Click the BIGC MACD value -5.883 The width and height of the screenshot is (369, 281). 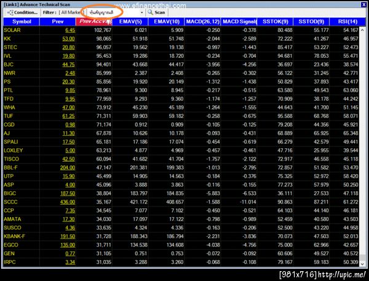[x=213, y=194]
